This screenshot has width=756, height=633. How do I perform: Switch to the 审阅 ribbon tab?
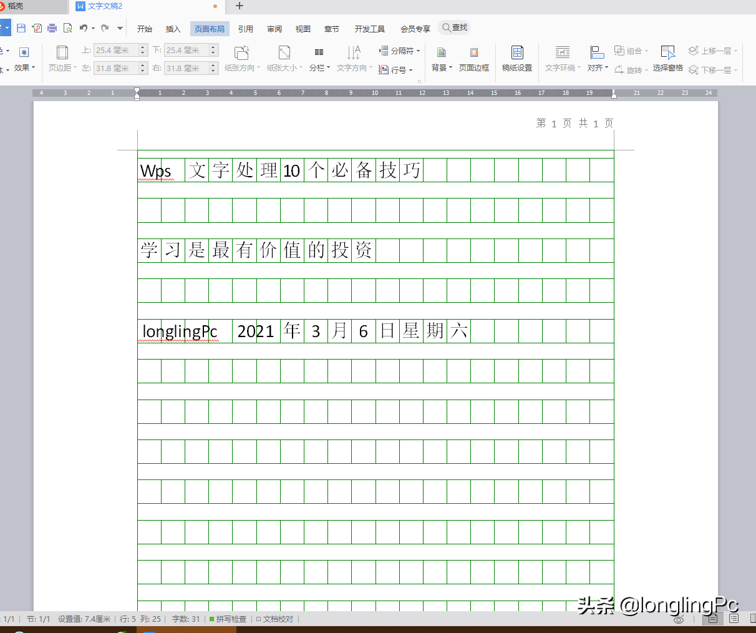[274, 29]
